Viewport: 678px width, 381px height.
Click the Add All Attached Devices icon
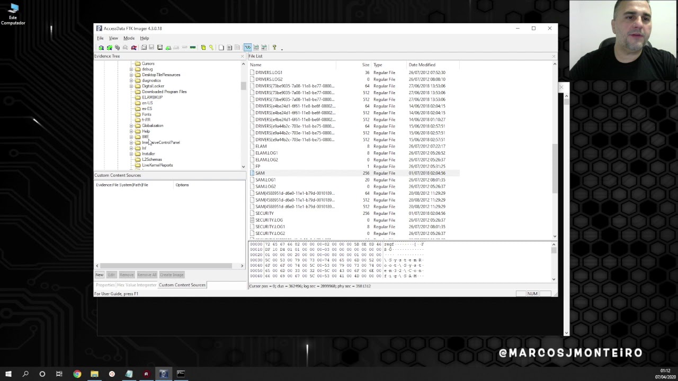pos(109,47)
